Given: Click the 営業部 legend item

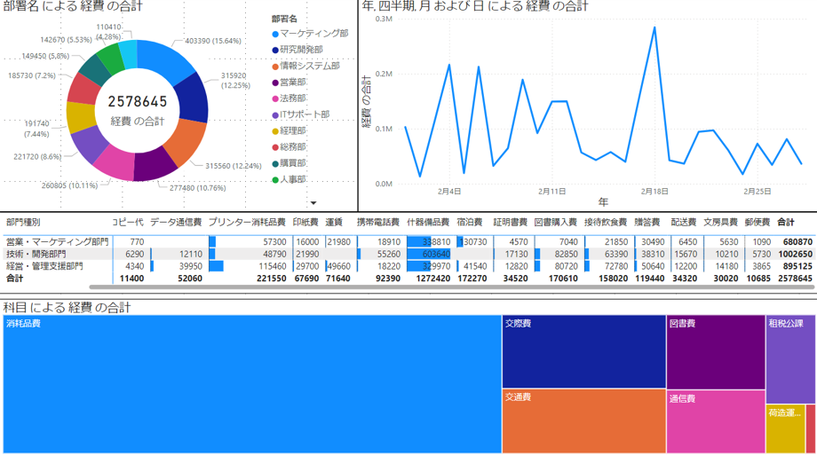Looking at the screenshot, I should pos(290,83).
